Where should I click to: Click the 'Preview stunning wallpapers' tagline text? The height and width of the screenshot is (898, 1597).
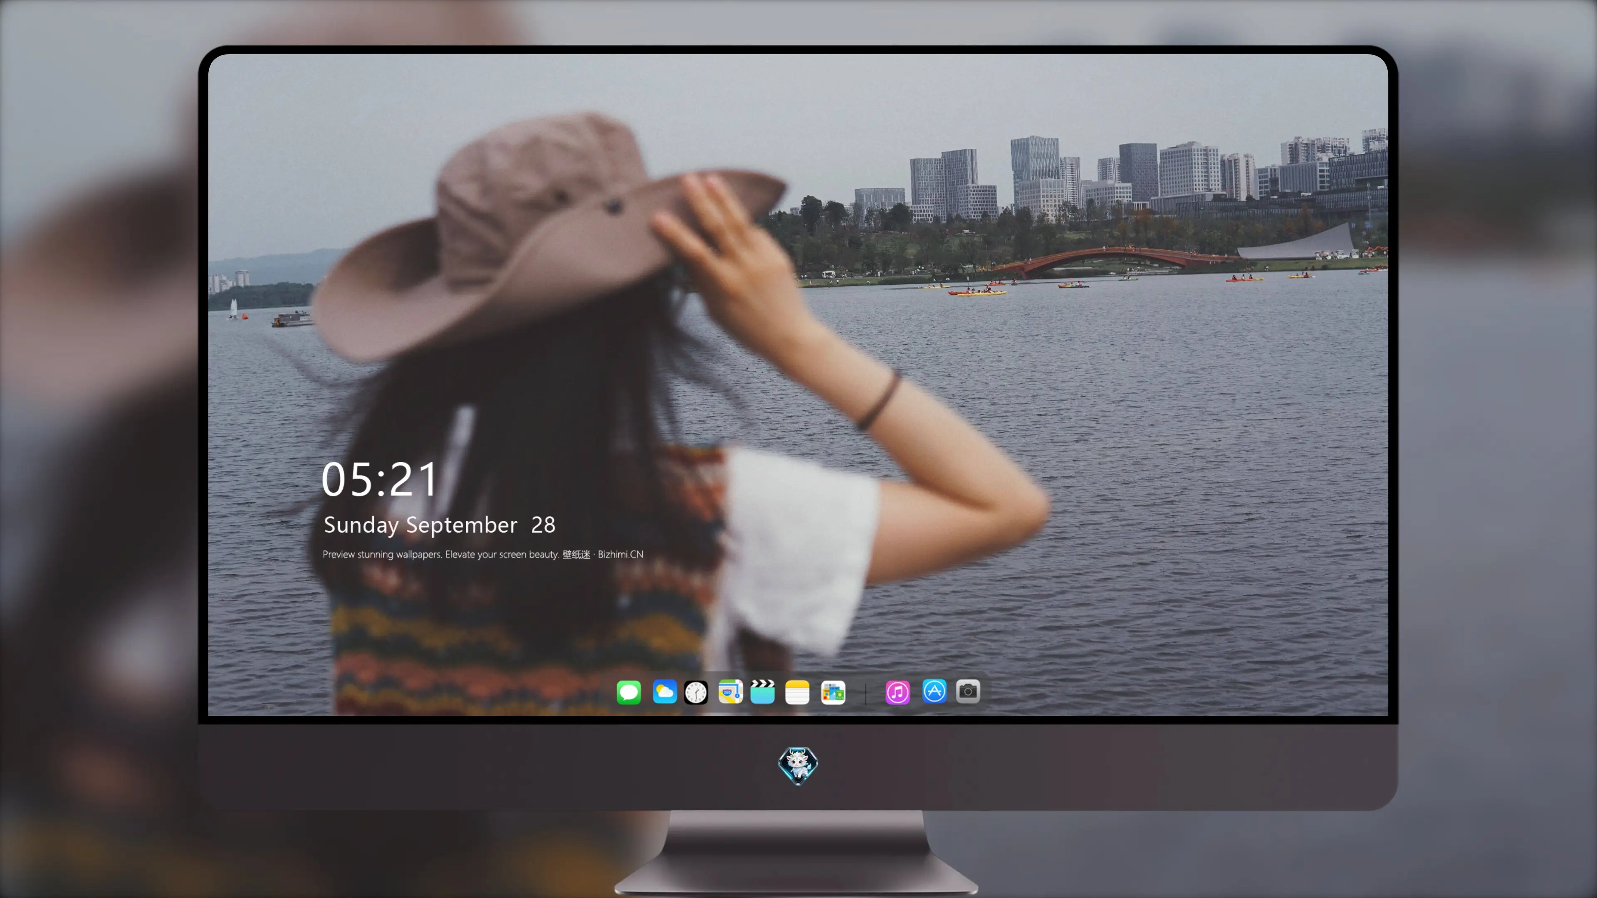tap(483, 554)
